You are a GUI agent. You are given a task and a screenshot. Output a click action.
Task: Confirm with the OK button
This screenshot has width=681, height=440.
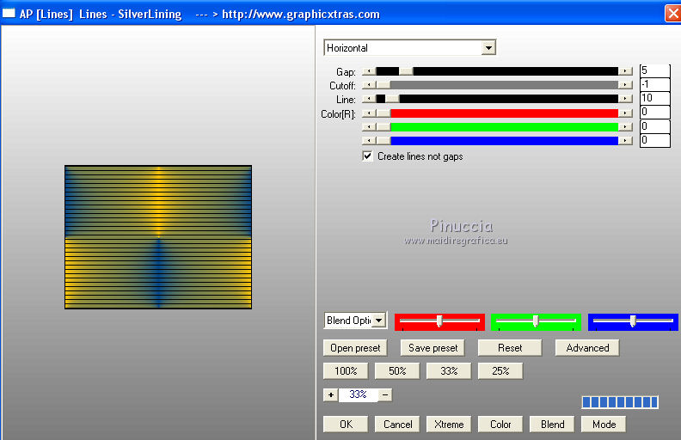(346, 424)
